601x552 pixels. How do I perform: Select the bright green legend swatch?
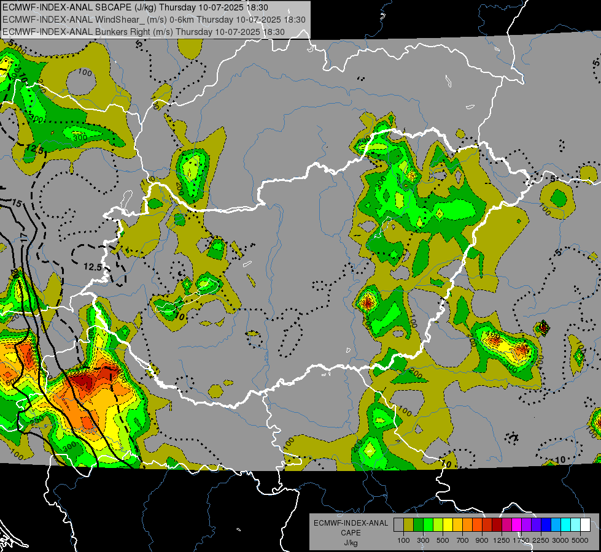(428, 524)
